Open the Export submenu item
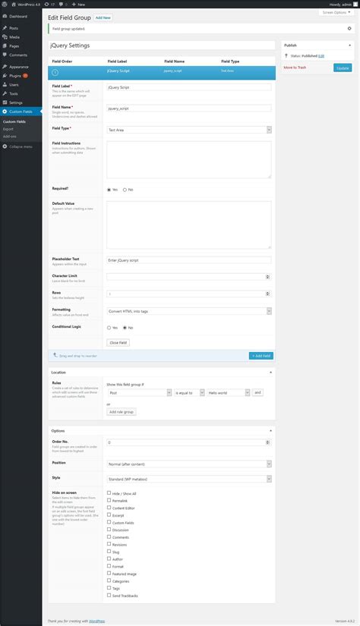Image resolution: width=360 pixels, height=626 pixels. (x=8, y=129)
